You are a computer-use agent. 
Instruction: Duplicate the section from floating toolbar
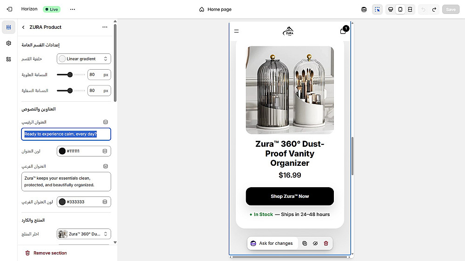[305, 243]
